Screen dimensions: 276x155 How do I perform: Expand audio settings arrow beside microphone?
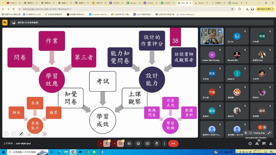[101, 144]
